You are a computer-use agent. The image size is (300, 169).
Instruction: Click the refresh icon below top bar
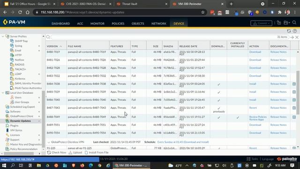(x=289, y=31)
